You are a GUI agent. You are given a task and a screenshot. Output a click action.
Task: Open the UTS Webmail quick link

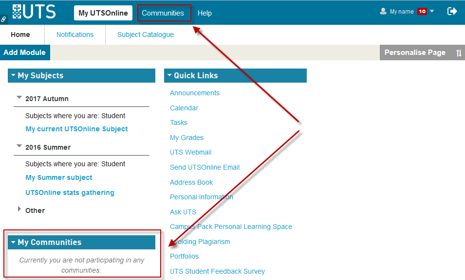point(190,152)
